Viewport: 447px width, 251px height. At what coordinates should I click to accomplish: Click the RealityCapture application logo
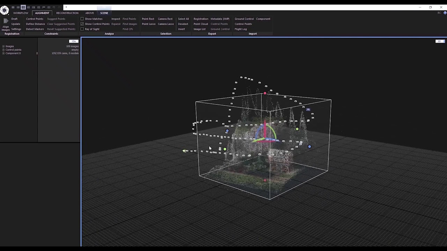4,10
